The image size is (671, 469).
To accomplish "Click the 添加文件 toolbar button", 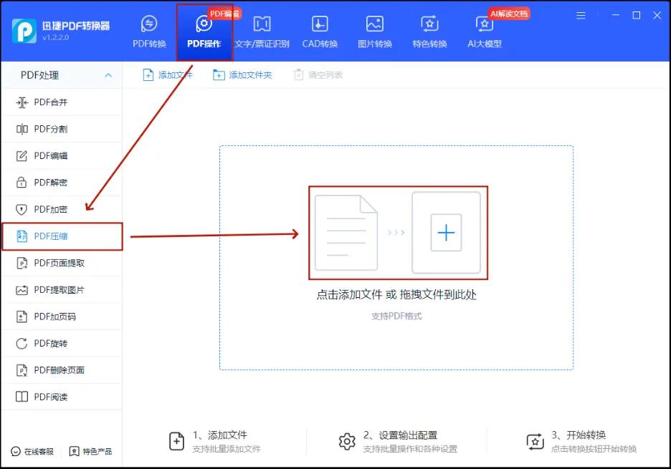I will point(167,75).
